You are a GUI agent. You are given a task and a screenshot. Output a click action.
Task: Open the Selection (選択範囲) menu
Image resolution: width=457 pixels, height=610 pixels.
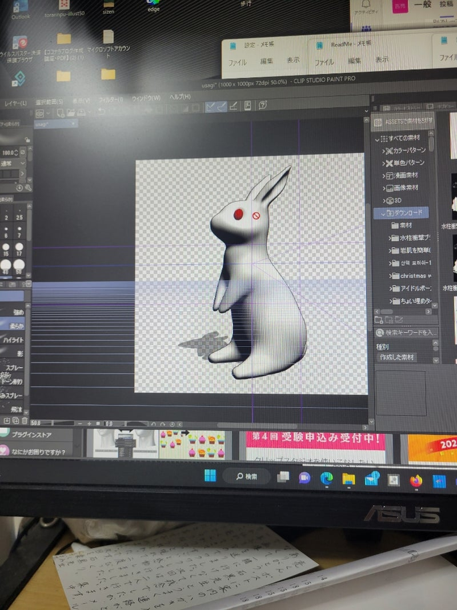pos(49,102)
